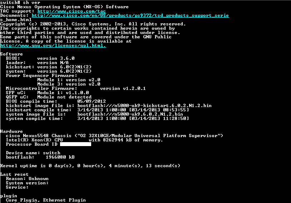The image size is (291, 203).
Task: Click the 'switch# sh ver' command line
Action: pyautogui.click(x=20, y=3)
